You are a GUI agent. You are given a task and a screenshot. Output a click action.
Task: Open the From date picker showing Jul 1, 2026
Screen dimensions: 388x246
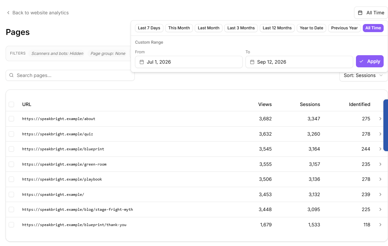[189, 62]
